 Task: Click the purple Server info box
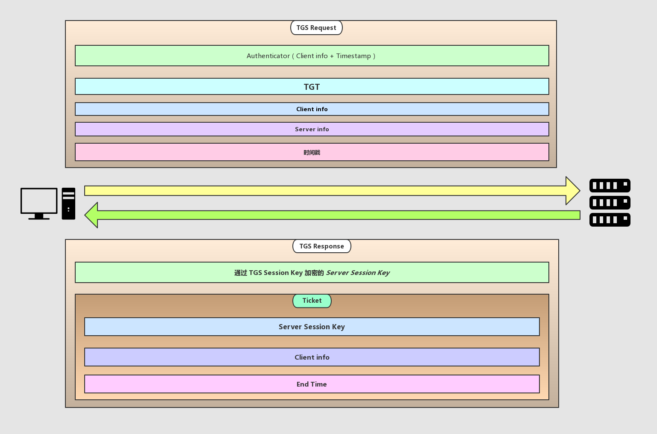312,129
